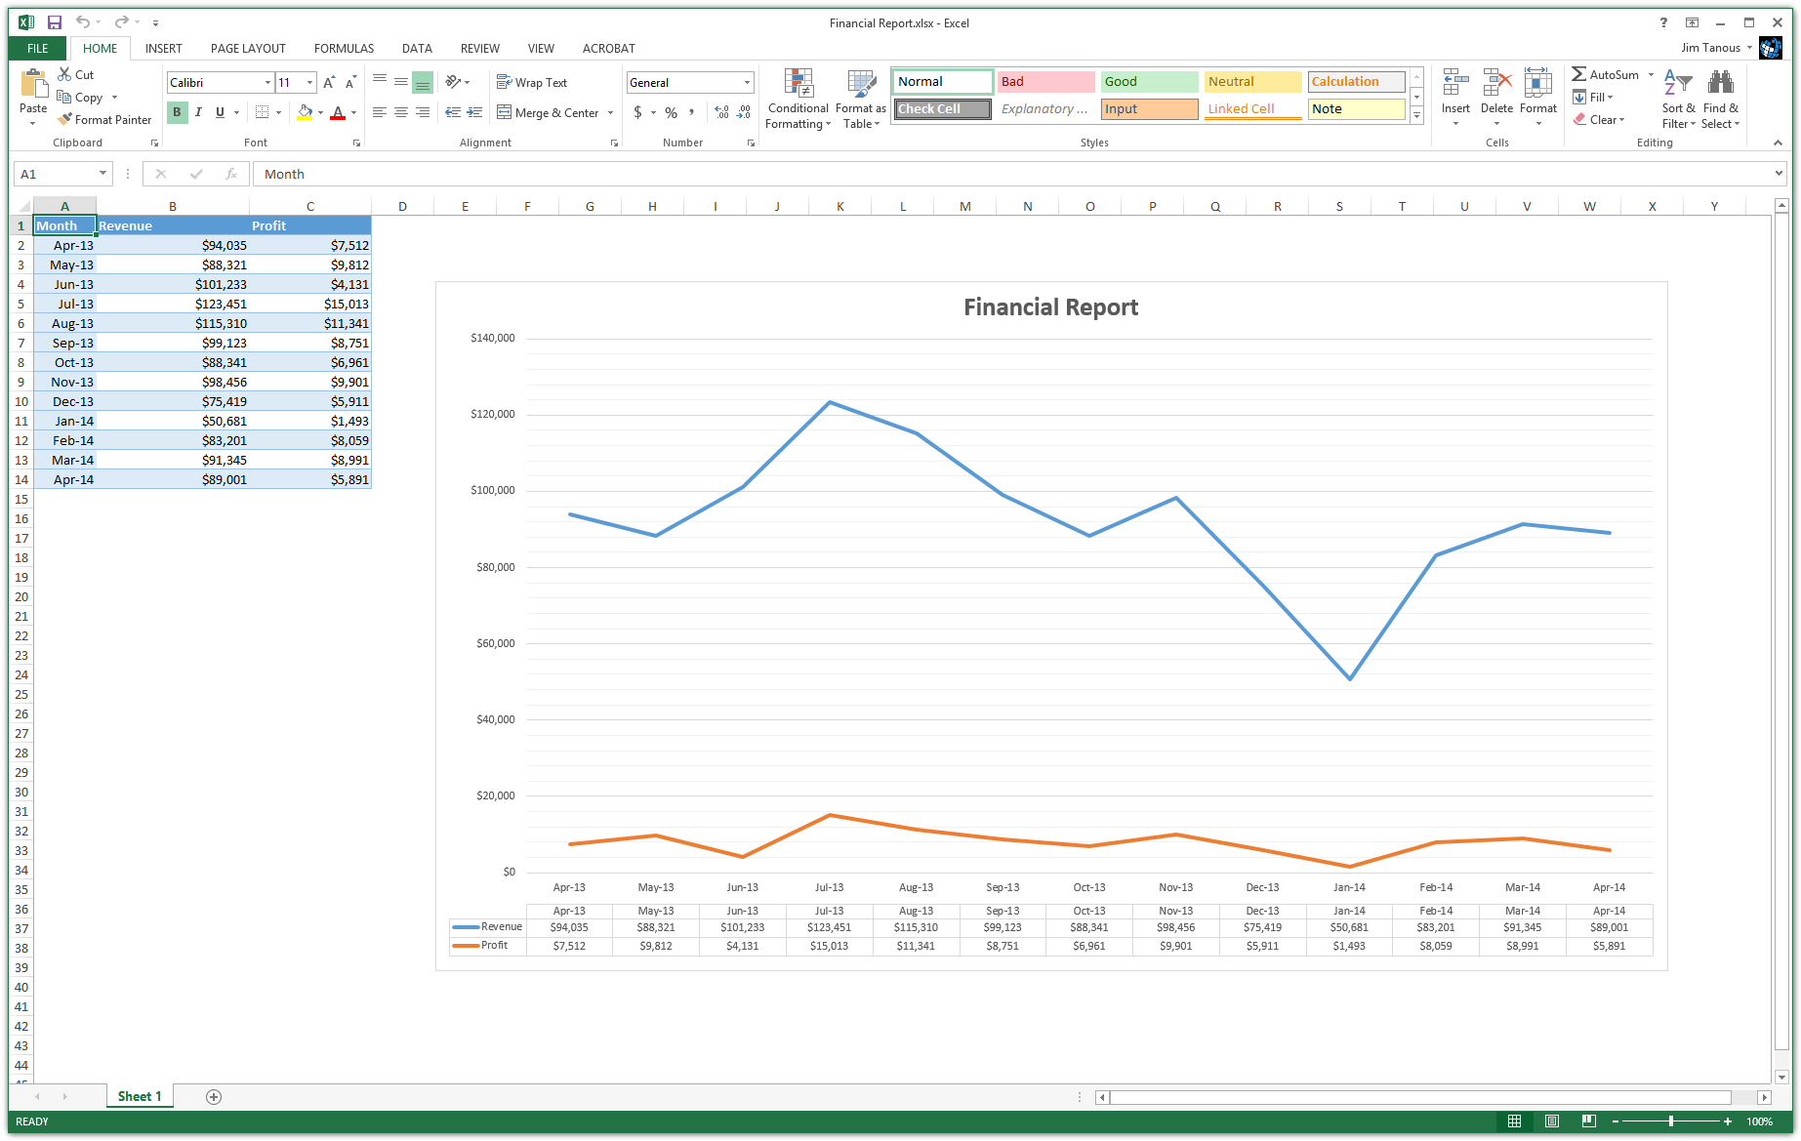Image resolution: width=1801 pixels, height=1141 pixels.
Task: Toggle Underline formatting
Action: coord(220,112)
